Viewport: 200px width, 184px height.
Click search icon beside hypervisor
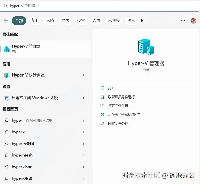click(x=6, y=167)
